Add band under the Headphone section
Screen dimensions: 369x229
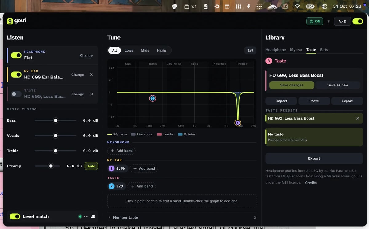pos(122,151)
